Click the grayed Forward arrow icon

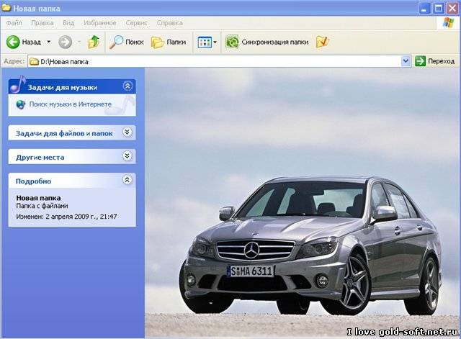65,42
